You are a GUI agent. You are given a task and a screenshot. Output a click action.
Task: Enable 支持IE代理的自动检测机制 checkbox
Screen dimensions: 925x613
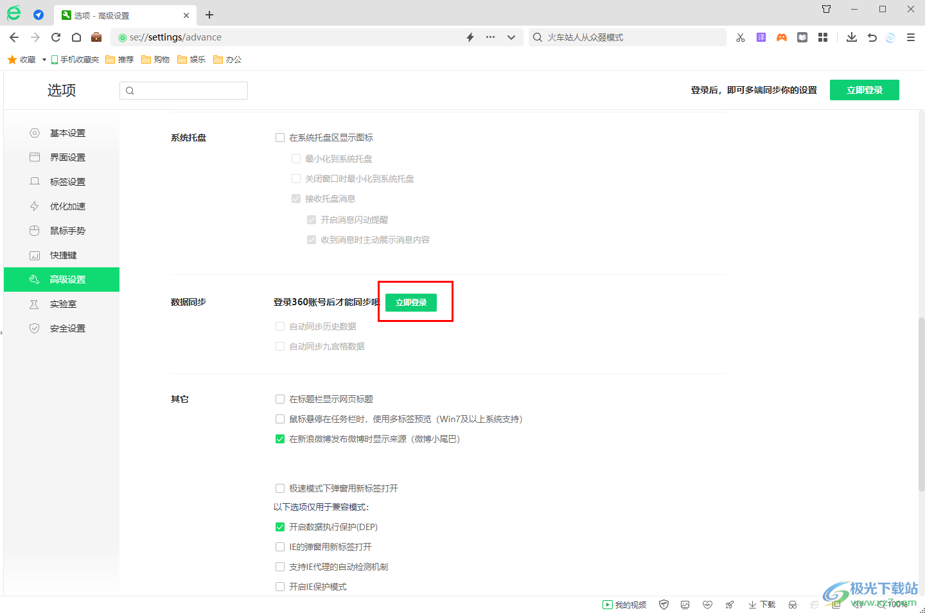pos(280,567)
